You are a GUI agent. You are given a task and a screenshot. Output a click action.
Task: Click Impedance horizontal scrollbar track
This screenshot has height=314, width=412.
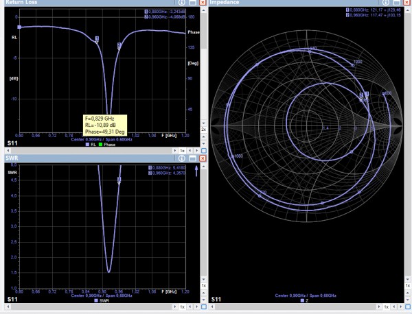point(295,306)
